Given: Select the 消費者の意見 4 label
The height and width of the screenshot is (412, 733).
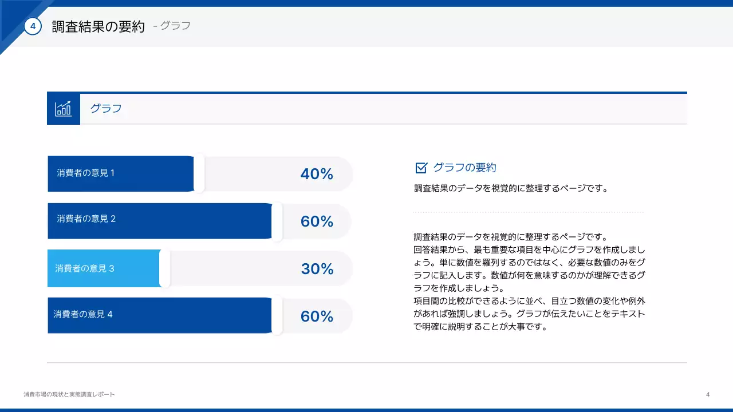Looking at the screenshot, I should (83, 314).
